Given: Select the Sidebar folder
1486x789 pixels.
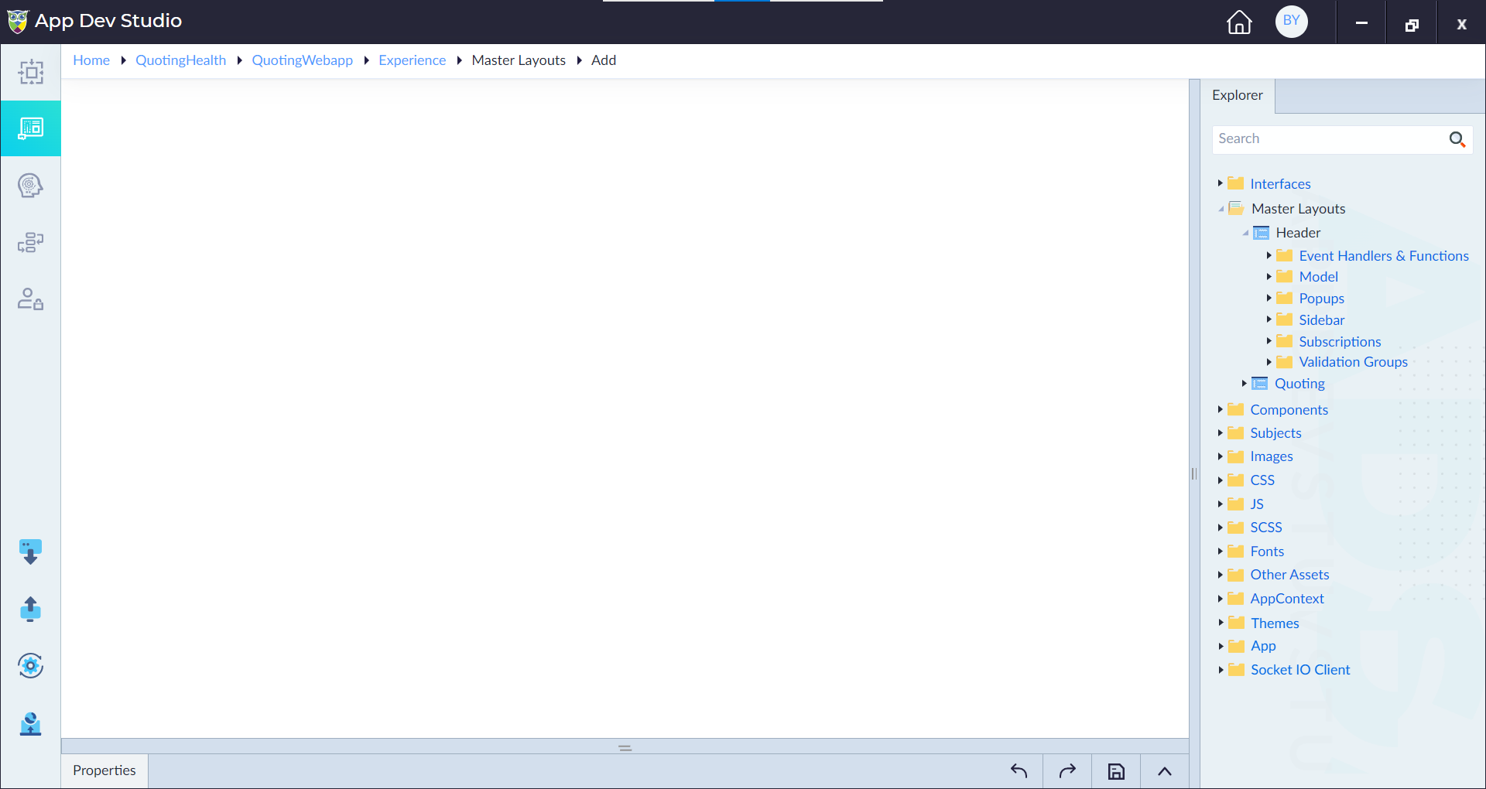Looking at the screenshot, I should pos(1322,320).
